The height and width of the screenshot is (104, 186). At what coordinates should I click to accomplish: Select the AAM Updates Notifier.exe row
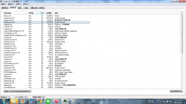(x=47, y=31)
